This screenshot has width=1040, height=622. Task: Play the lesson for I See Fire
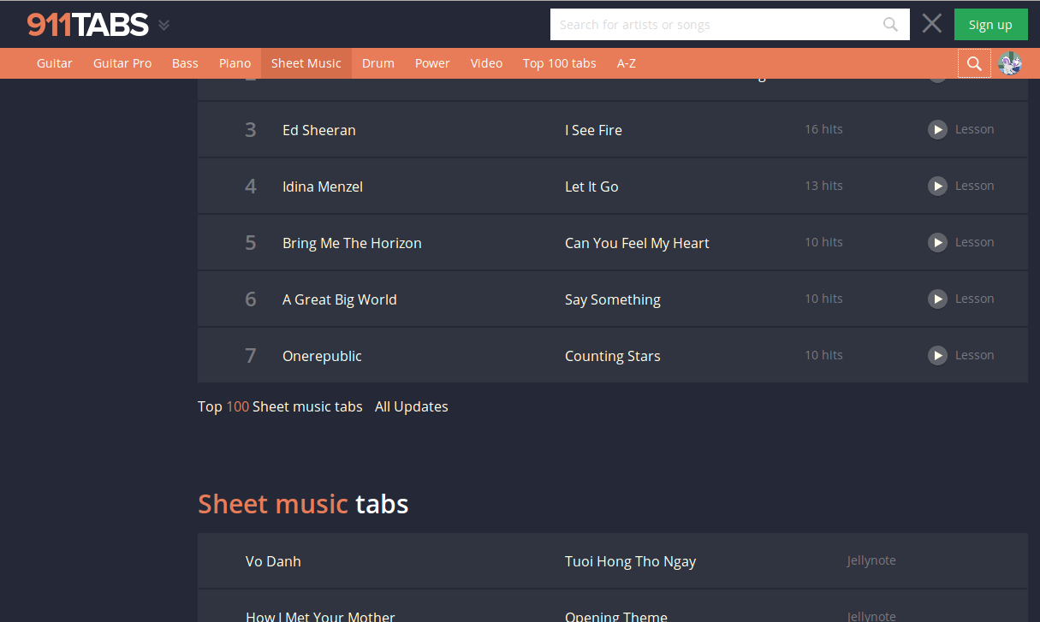tap(938, 129)
